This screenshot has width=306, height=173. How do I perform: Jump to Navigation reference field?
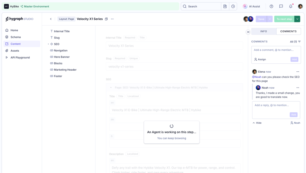[x=59, y=50]
